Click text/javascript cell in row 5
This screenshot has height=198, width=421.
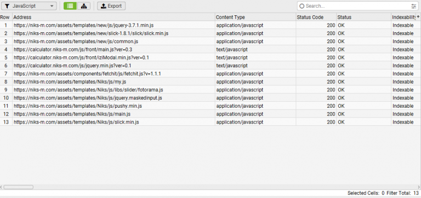tap(255, 57)
